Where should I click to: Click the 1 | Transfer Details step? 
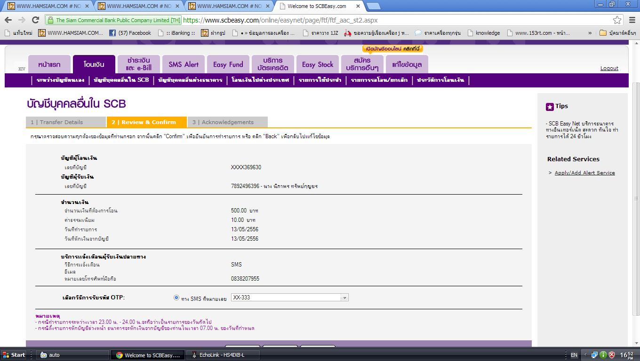(x=66, y=122)
